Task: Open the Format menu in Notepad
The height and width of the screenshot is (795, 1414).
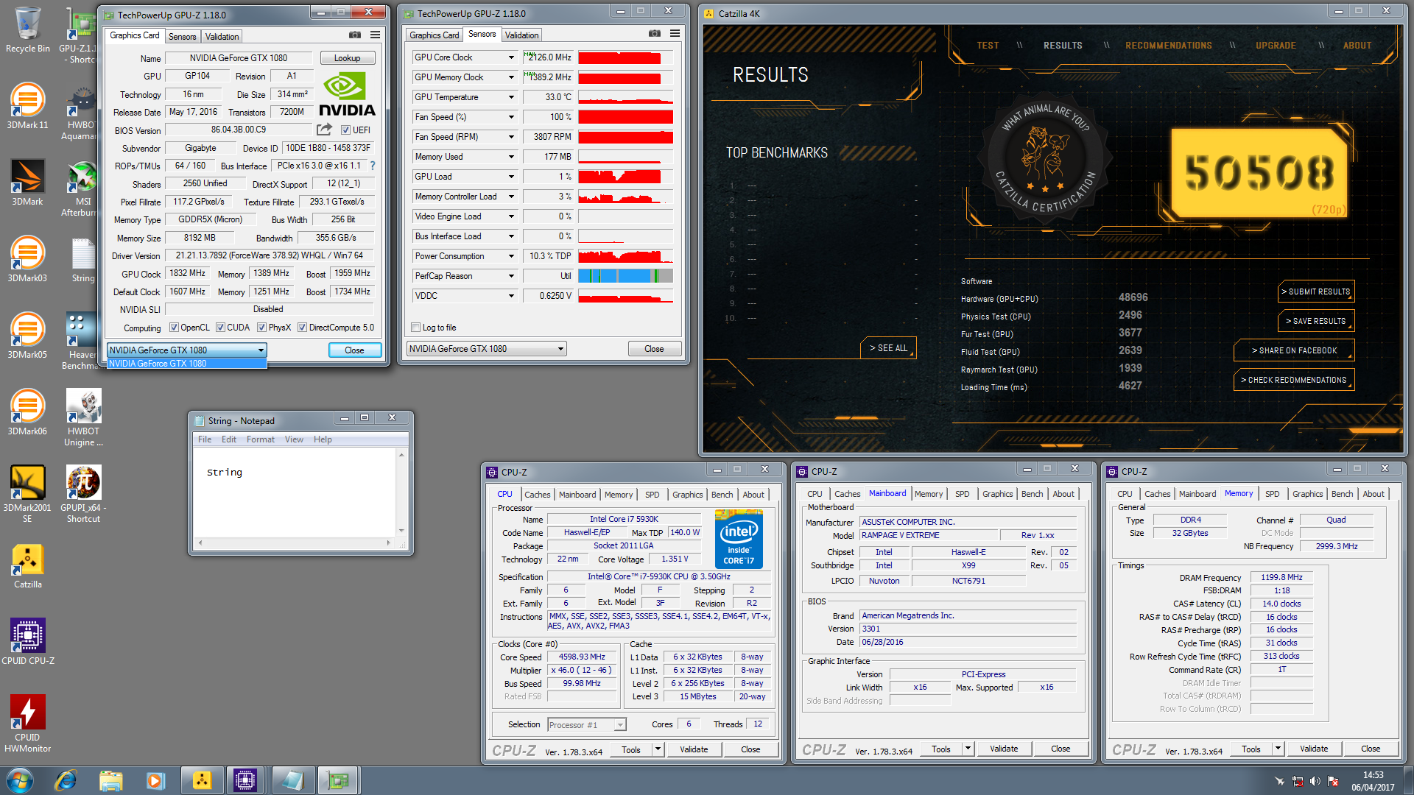Action: 260,439
